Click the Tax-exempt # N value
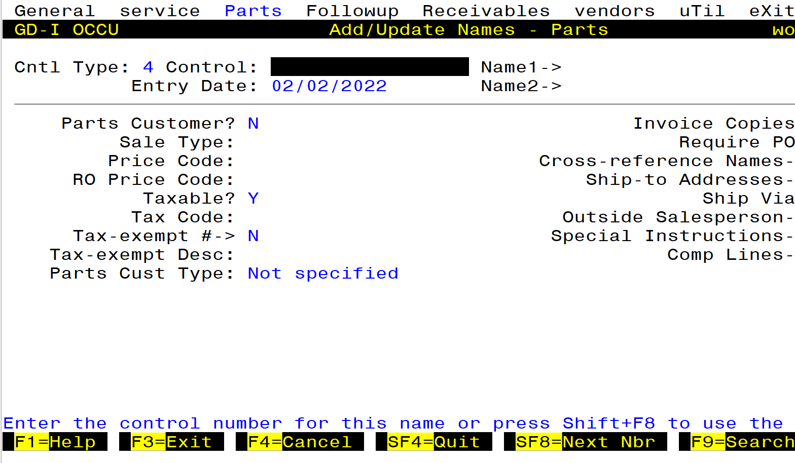This screenshot has width=795, height=463. tap(253, 236)
